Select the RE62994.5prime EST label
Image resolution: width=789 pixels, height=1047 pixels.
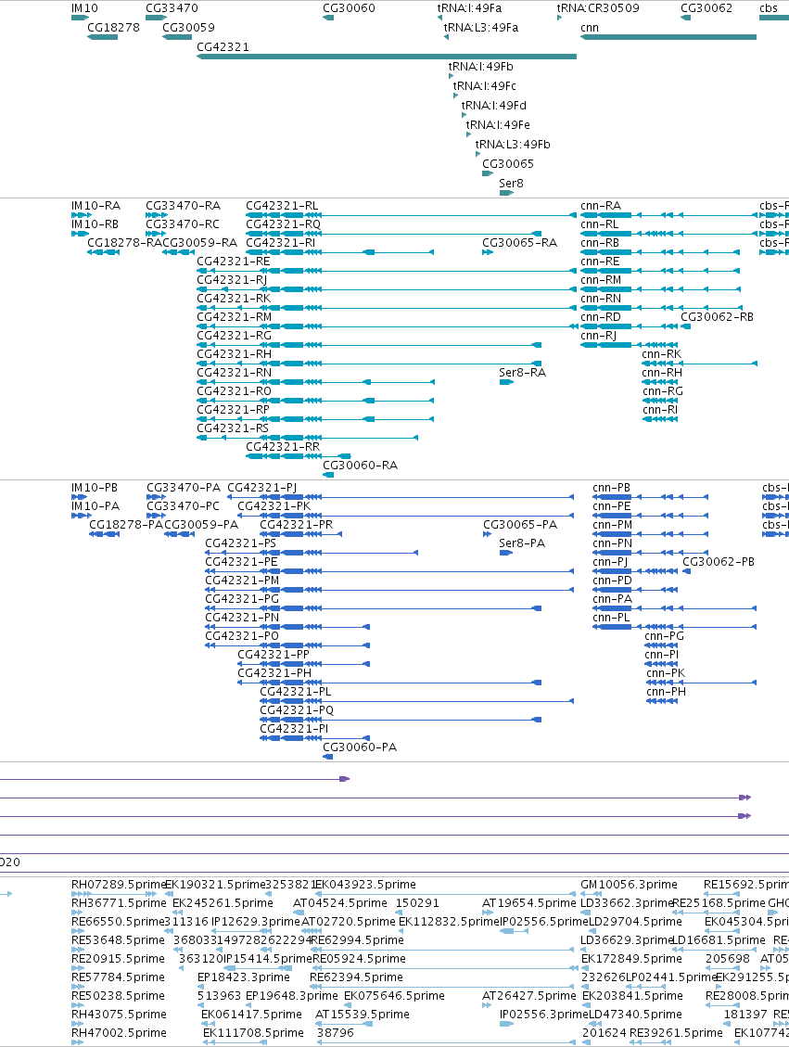(357, 939)
